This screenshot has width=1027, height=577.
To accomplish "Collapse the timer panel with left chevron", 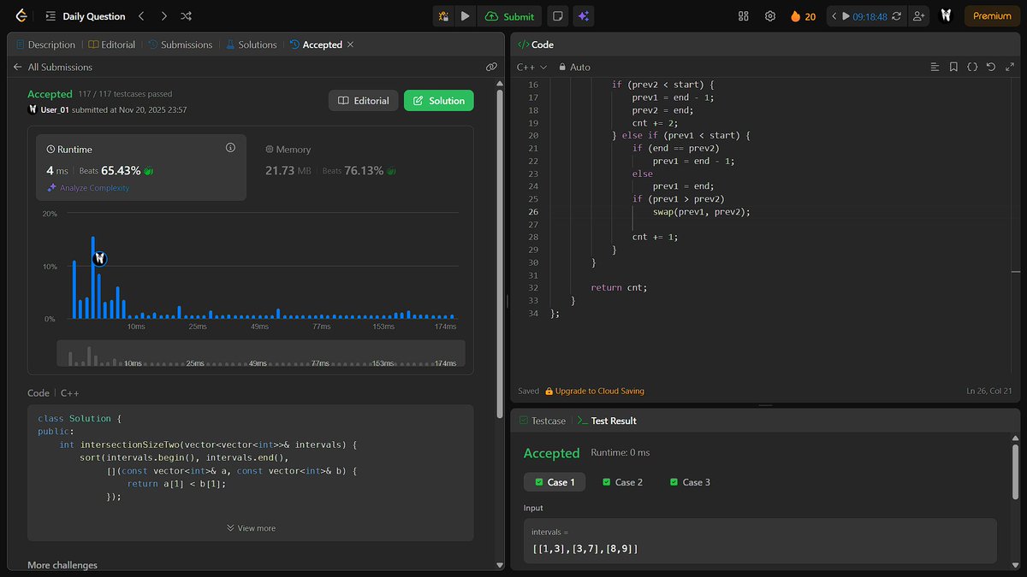I will (x=833, y=15).
